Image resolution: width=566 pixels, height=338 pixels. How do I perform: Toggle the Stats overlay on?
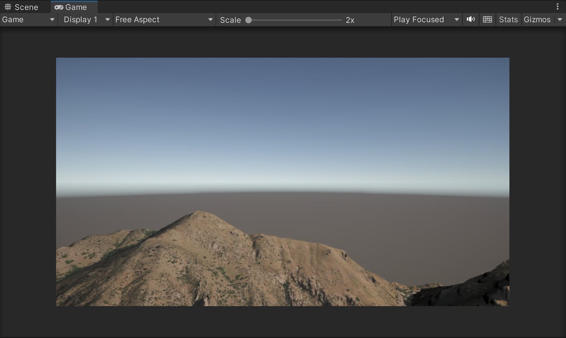coord(508,19)
